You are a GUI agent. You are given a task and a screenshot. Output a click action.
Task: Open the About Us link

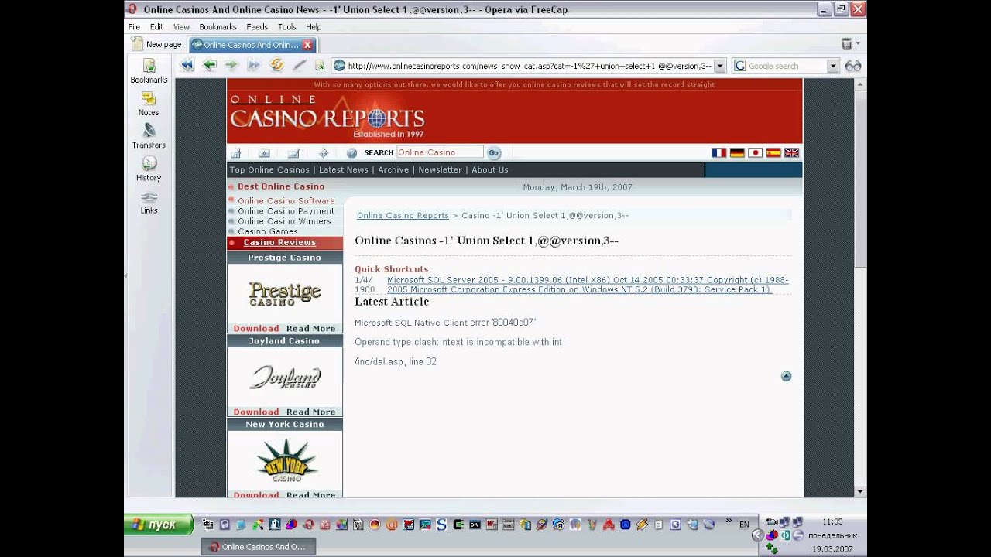coord(490,169)
